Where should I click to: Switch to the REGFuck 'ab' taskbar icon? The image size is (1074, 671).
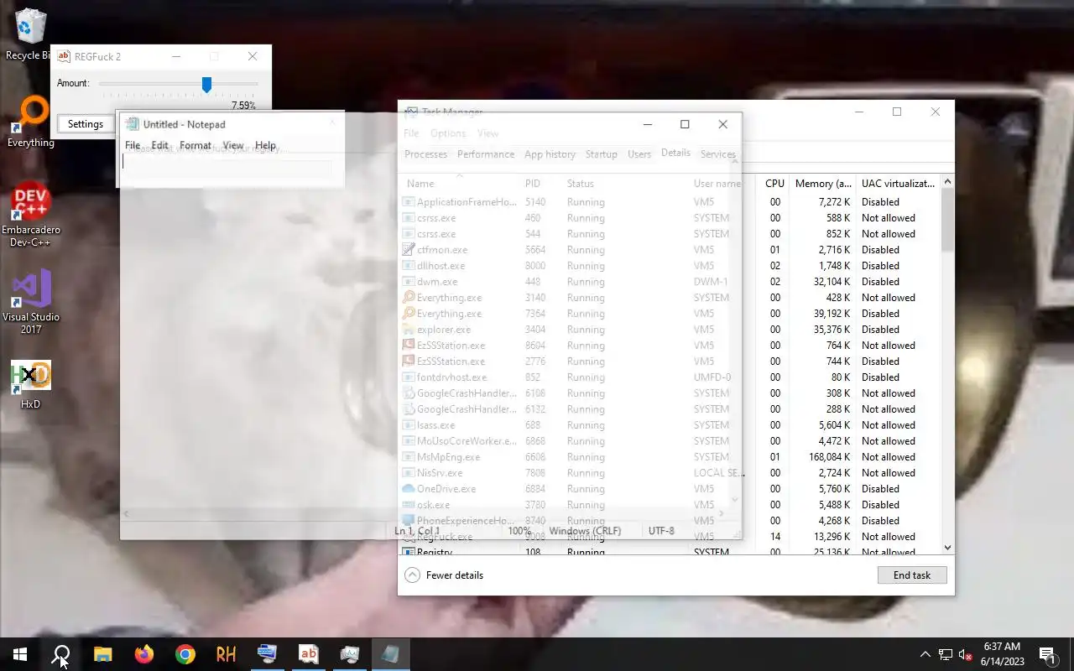coord(308,654)
